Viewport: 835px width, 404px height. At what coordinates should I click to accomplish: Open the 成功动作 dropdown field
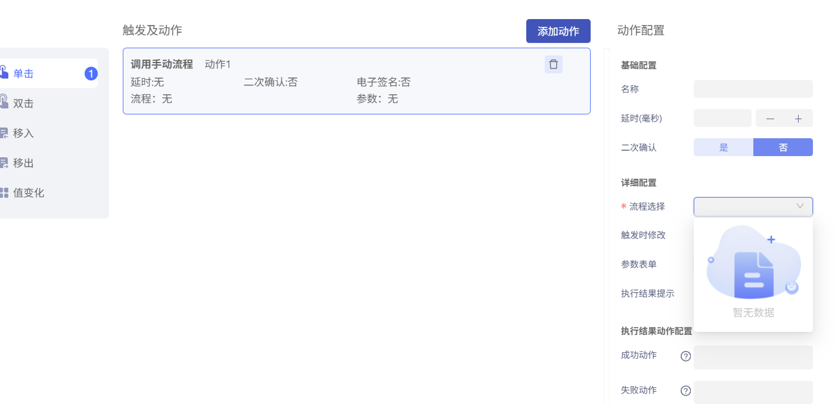(753, 357)
